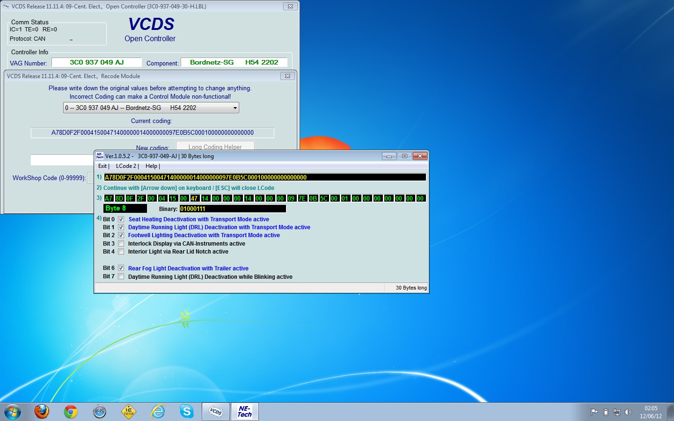Image resolution: width=674 pixels, height=421 pixels.
Task: Check battery status icon in tray
Action: [x=606, y=412]
